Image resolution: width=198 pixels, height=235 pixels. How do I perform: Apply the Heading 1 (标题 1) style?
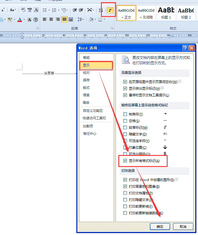(x=166, y=13)
